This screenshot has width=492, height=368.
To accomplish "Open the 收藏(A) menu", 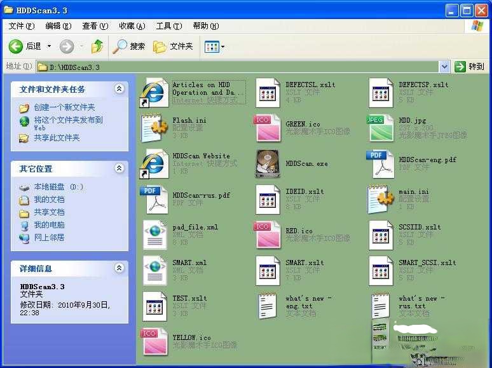I will tap(132, 26).
